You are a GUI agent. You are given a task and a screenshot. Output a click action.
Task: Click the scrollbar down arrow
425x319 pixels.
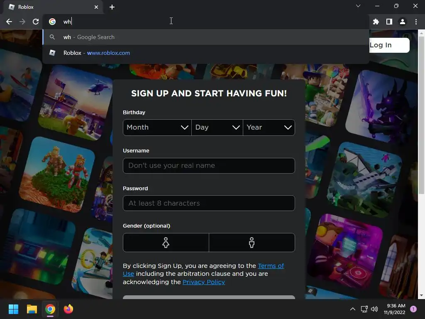pos(421,295)
